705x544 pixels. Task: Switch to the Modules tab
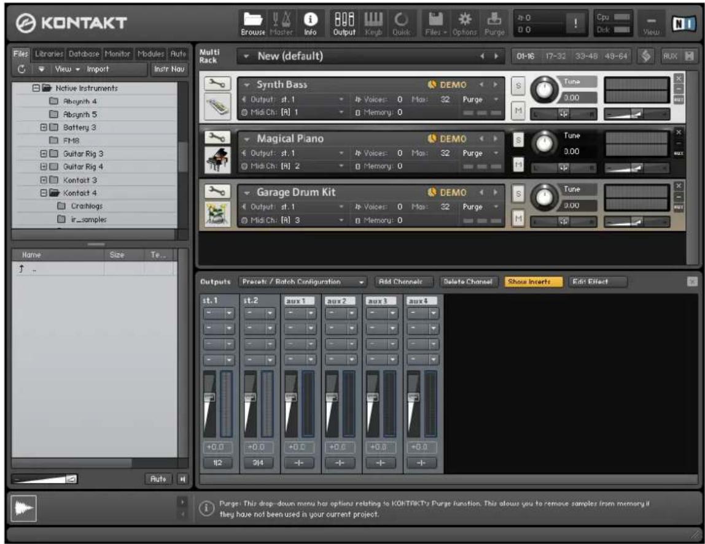[150, 54]
